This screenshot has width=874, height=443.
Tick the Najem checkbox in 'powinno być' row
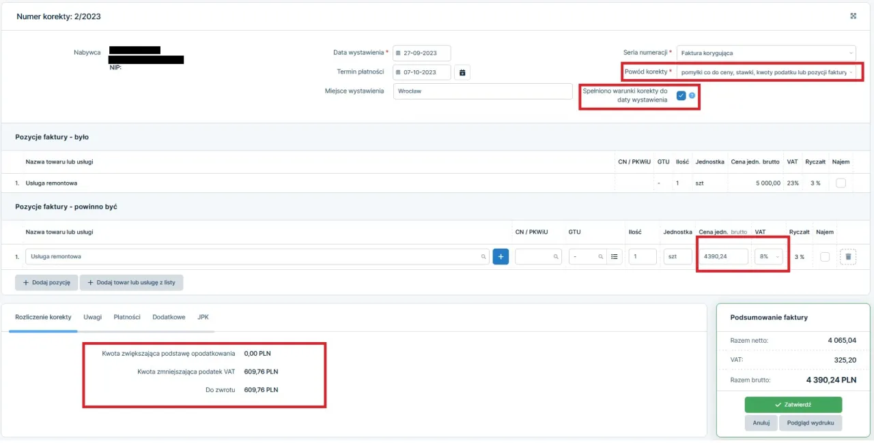825,256
